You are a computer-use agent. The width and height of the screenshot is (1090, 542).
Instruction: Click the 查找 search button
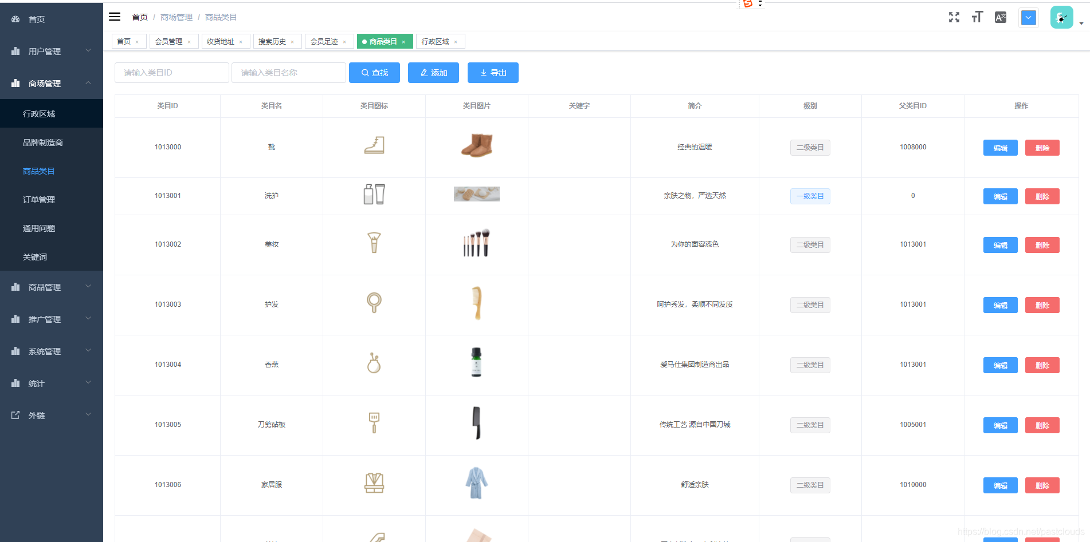pos(374,73)
